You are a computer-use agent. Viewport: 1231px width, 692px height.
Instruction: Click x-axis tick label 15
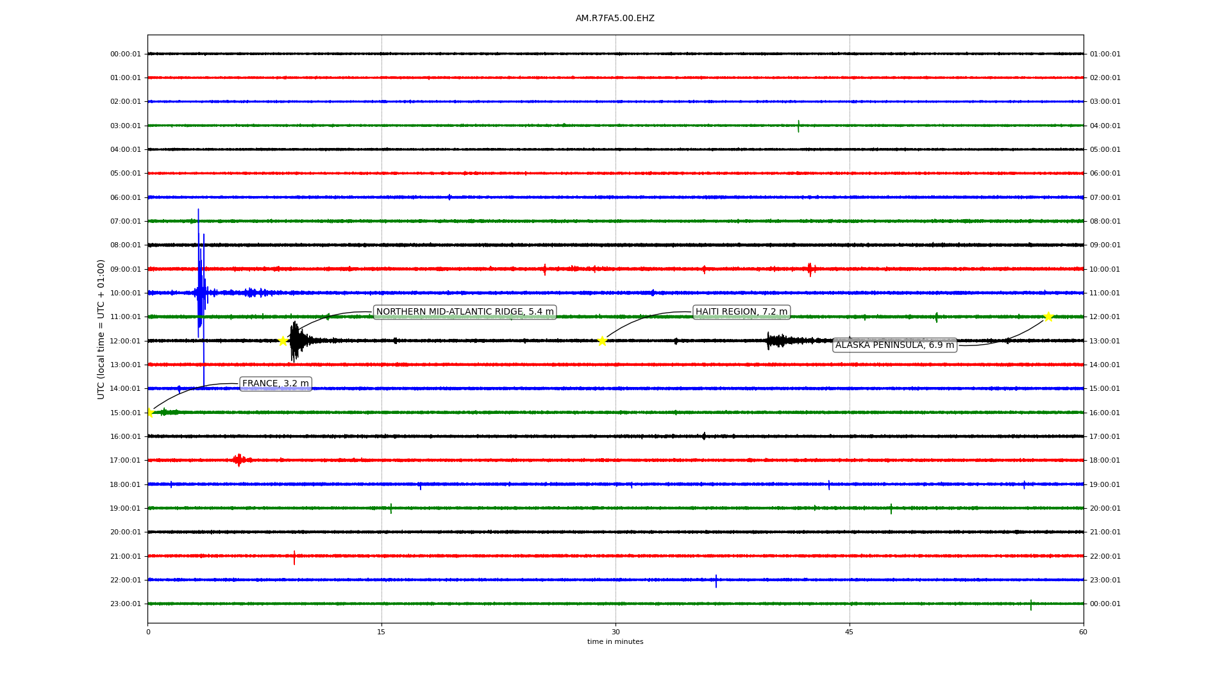[381, 632]
